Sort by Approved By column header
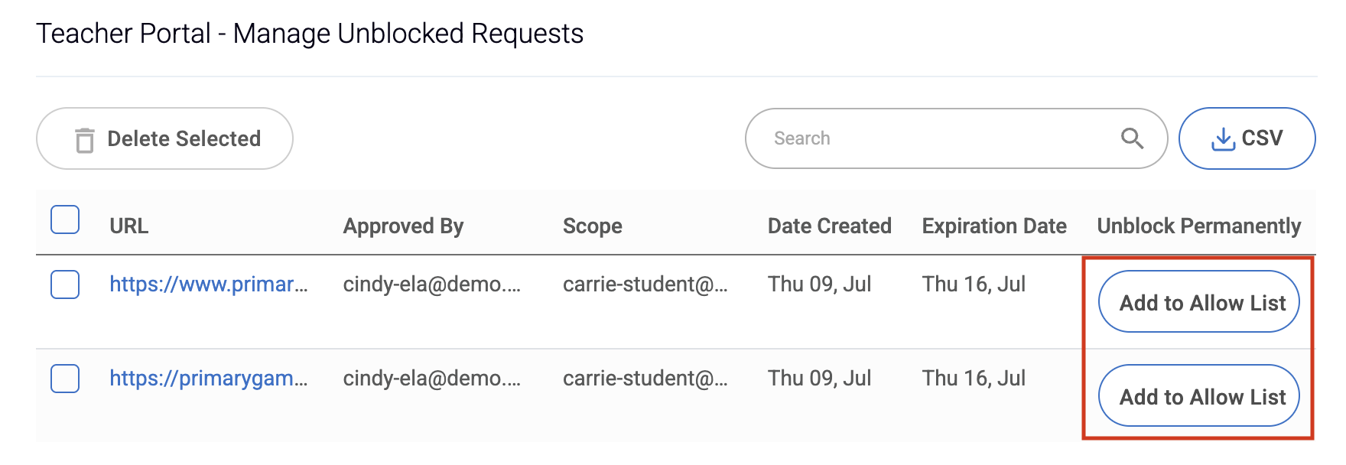This screenshot has height=465, width=1346. click(403, 226)
